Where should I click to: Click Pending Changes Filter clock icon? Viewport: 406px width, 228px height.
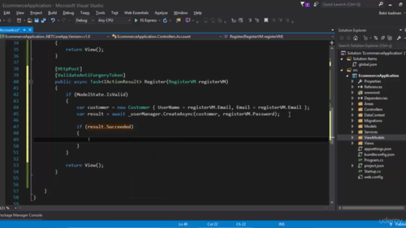(365, 38)
